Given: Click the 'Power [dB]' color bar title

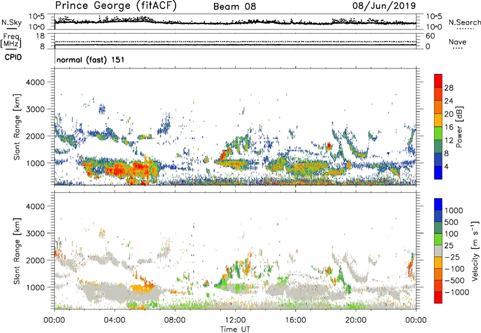Looking at the screenshot, I should click(x=459, y=127).
